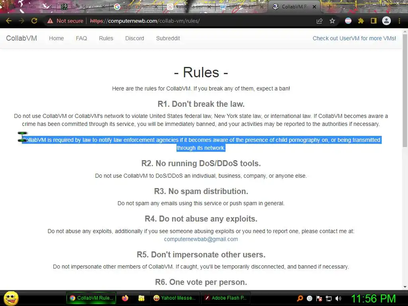This screenshot has width=408, height=306.
Task: Click the round smiley tray icon
Action: [309, 298]
